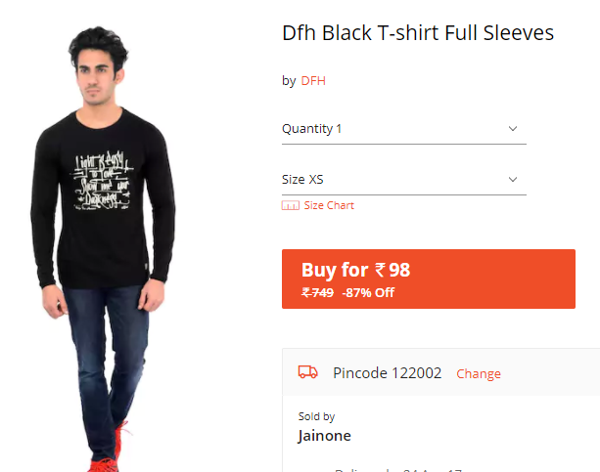Click the Size dropdown chevron arrow
This screenshot has width=600, height=472.
[513, 180]
